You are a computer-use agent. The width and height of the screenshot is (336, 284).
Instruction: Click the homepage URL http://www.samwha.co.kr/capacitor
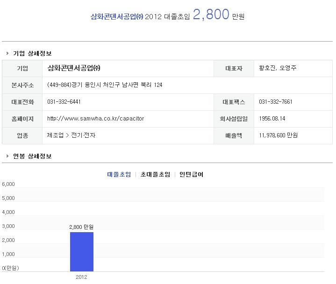click(x=96, y=119)
